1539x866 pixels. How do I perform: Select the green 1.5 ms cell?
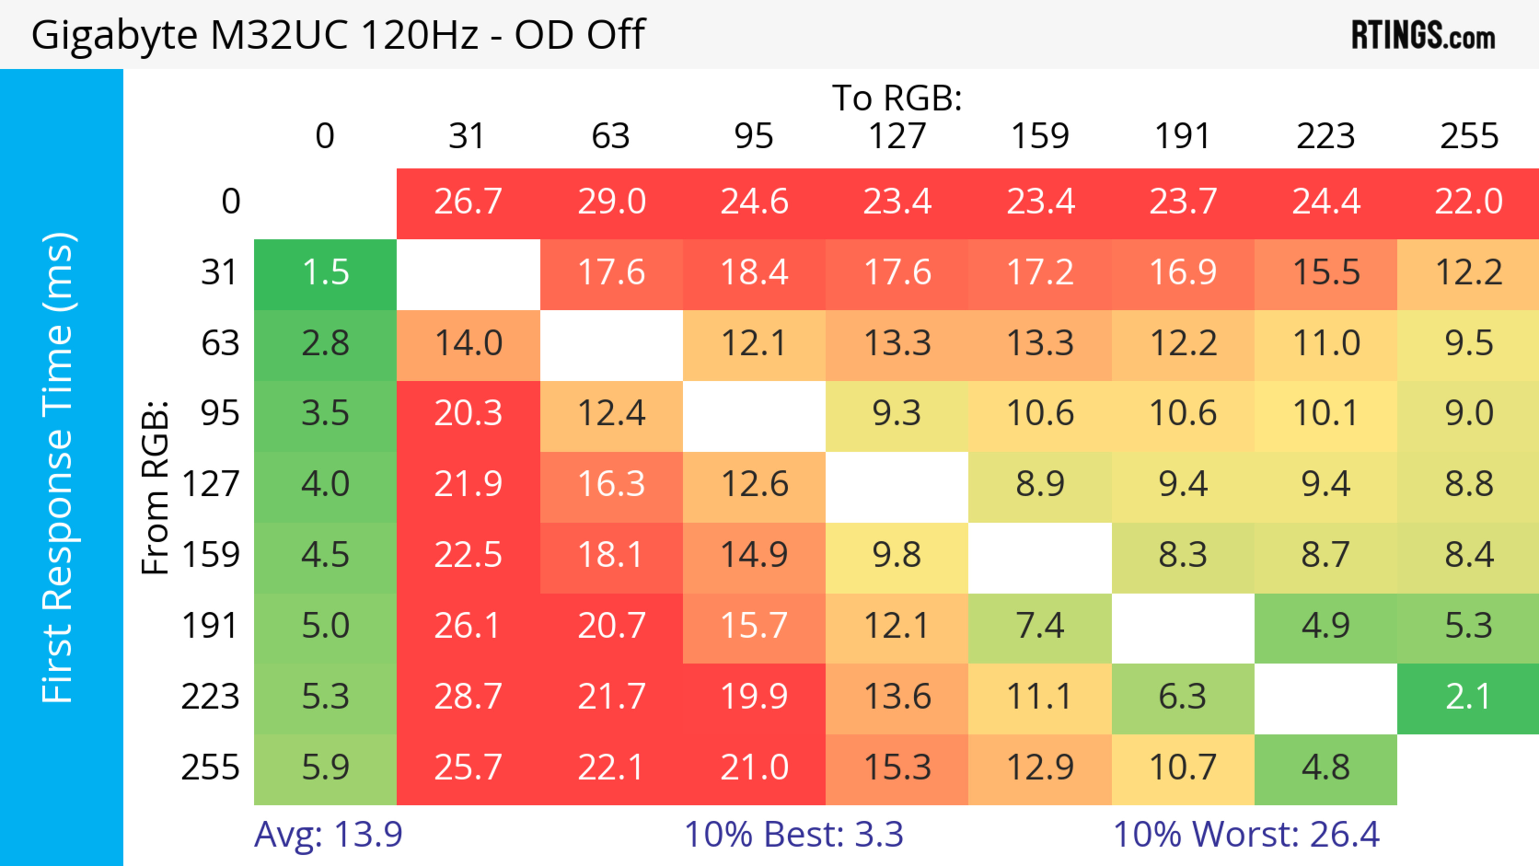coord(325,273)
